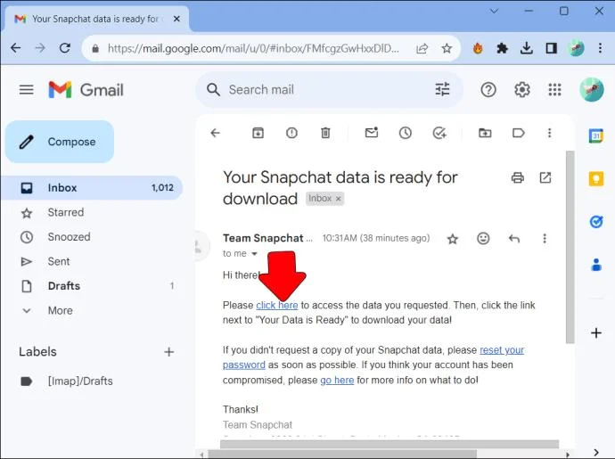Open the 'reset your password' link

373,357
